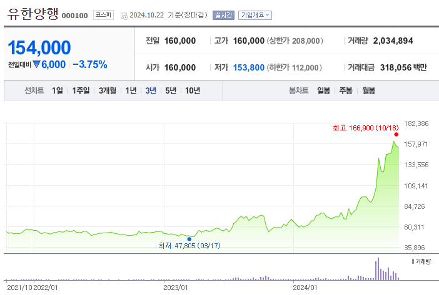The width and height of the screenshot is (439, 295).
Task: Click the current price 154,000
Action: (39, 47)
